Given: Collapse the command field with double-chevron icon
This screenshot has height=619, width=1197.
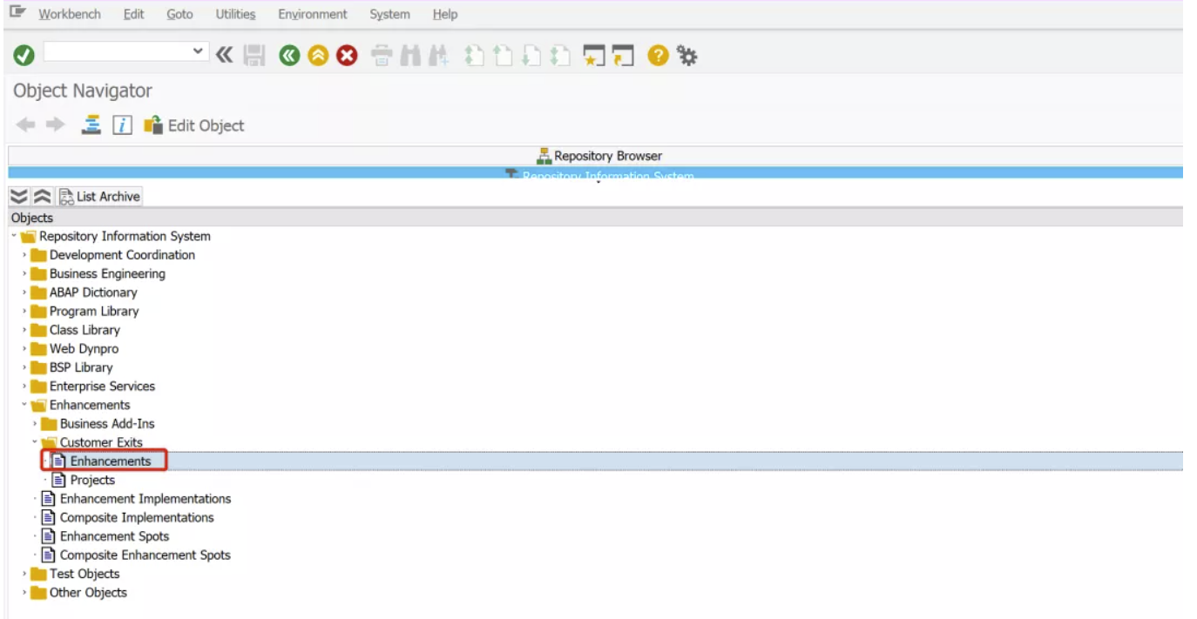Looking at the screenshot, I should 225,56.
